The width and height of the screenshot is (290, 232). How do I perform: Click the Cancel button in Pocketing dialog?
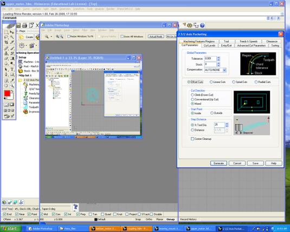point(237,163)
